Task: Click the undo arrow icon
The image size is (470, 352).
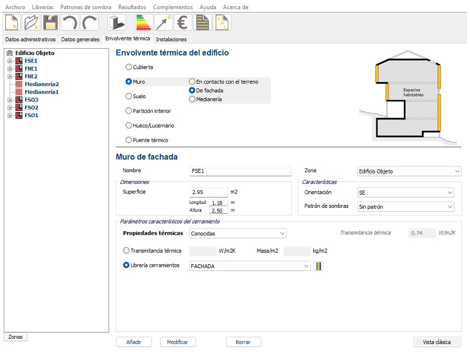Action: (70, 22)
